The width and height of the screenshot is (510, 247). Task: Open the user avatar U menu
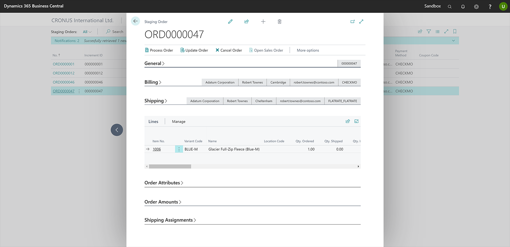(503, 6)
